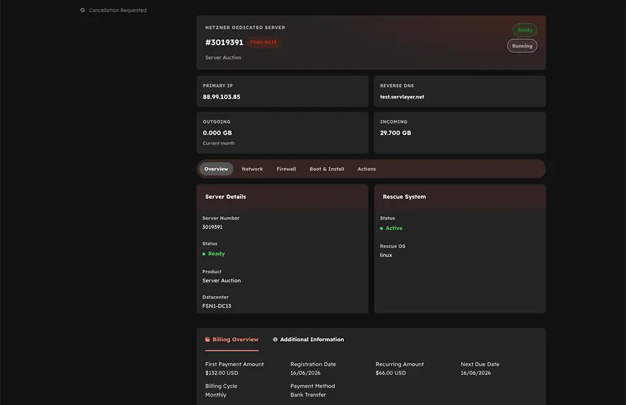Click Billing Cycle value Monthly
This screenshot has width=626, height=405.
pos(216,395)
